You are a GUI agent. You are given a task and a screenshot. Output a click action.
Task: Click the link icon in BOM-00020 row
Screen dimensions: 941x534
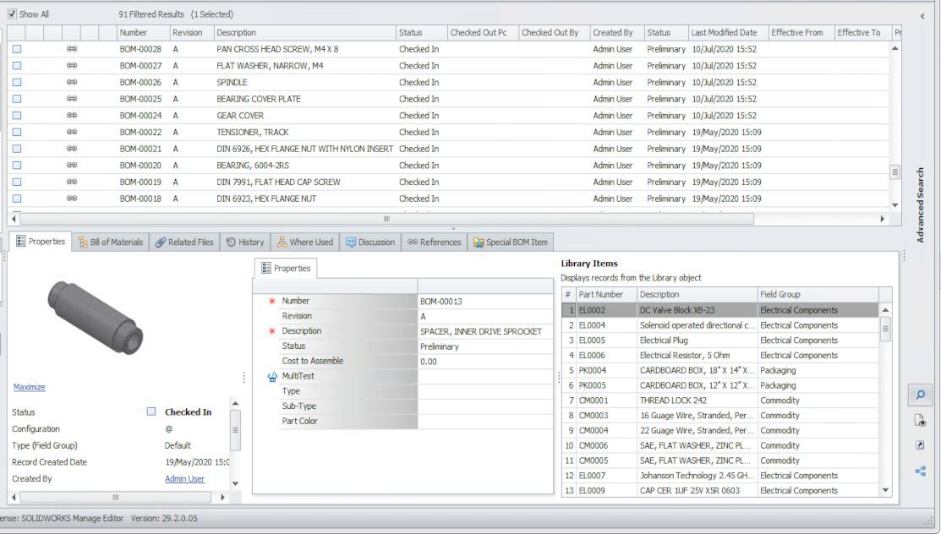[71, 165]
